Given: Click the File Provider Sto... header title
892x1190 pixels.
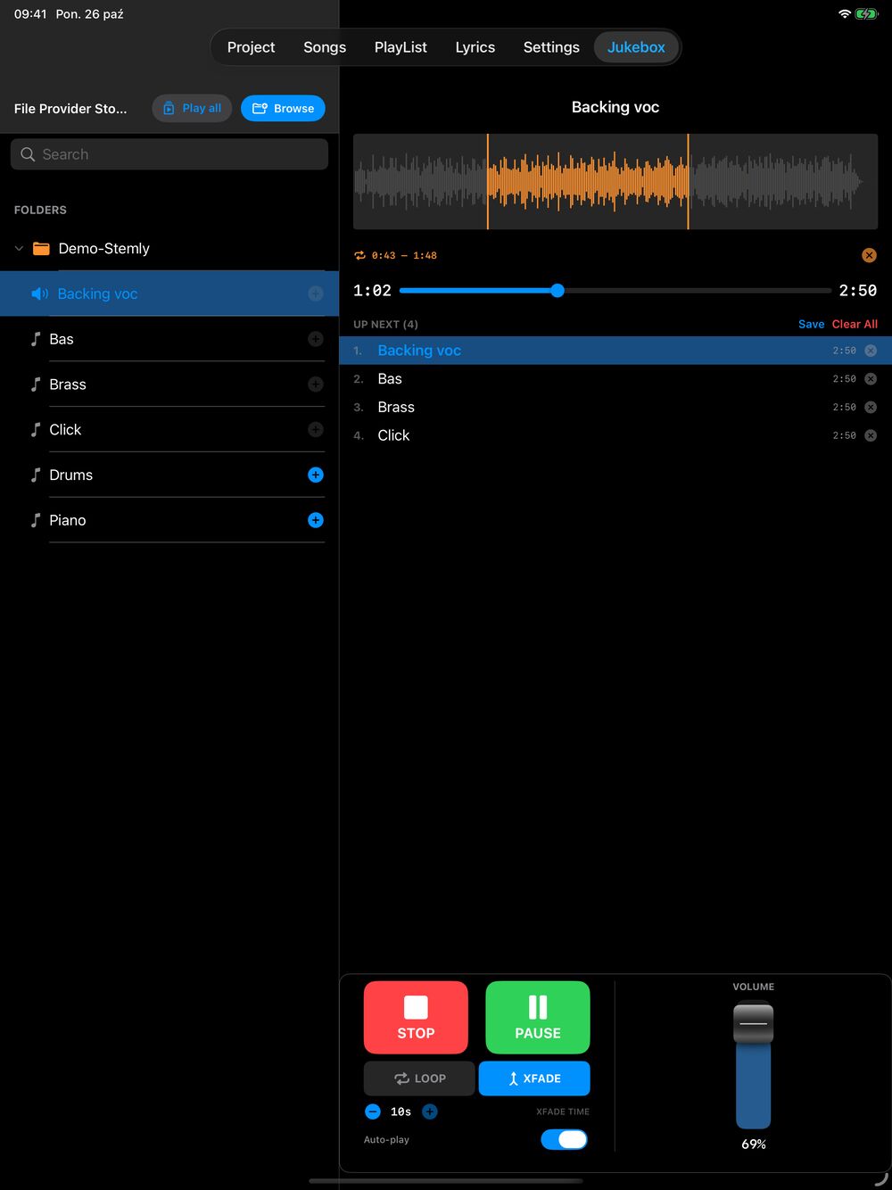Looking at the screenshot, I should pyautogui.click(x=70, y=109).
